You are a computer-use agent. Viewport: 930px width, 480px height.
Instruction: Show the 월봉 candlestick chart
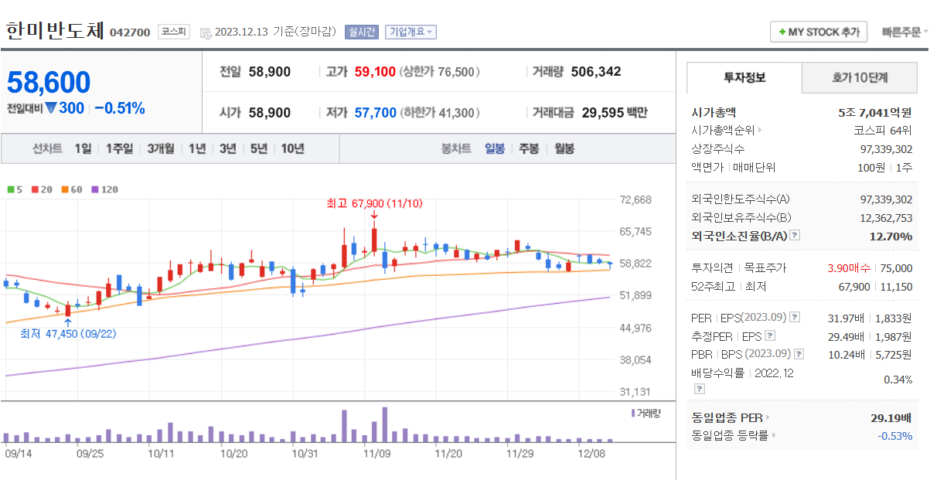coord(564,148)
